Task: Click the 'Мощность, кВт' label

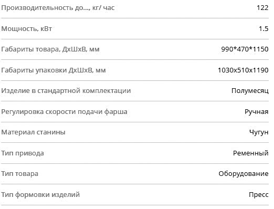Action: [27, 29]
